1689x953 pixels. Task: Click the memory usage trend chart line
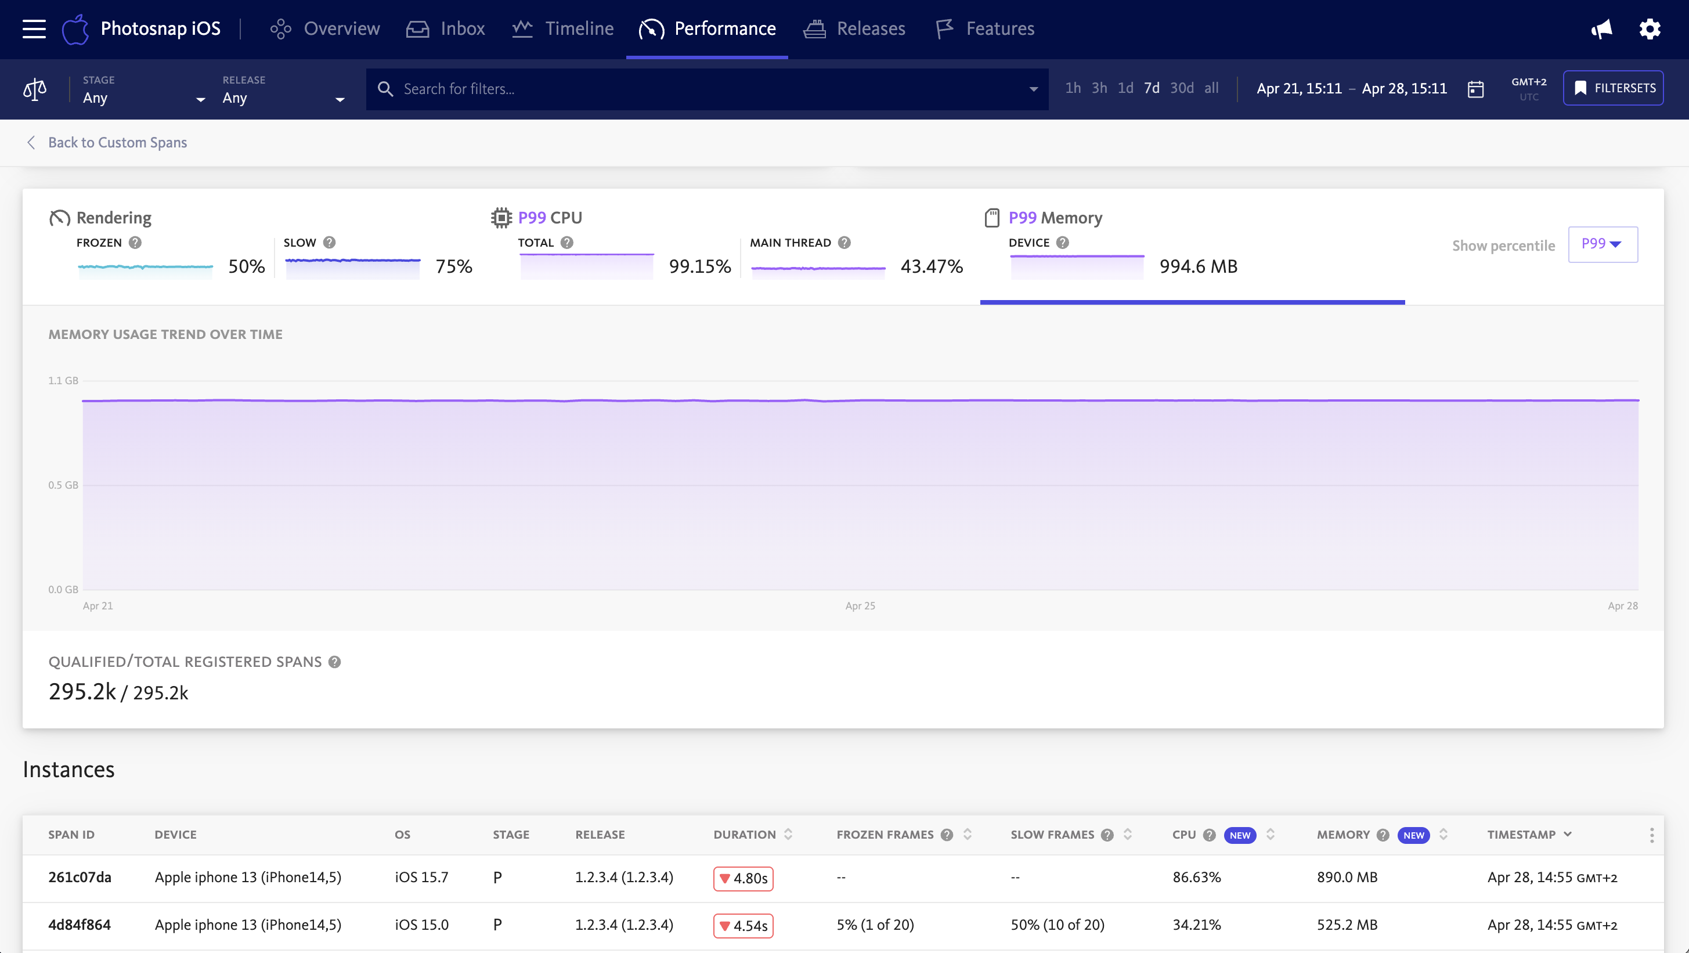pyautogui.click(x=860, y=400)
